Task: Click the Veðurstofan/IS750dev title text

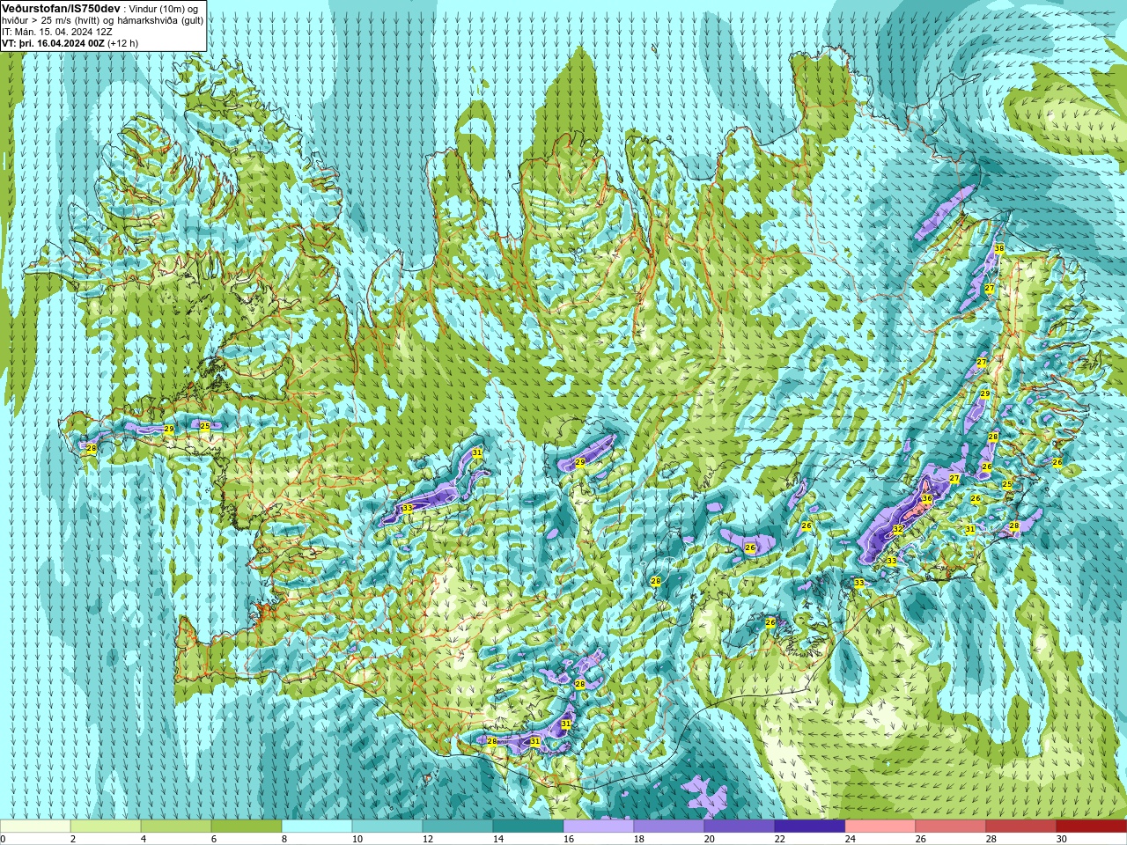Action: 61,8
